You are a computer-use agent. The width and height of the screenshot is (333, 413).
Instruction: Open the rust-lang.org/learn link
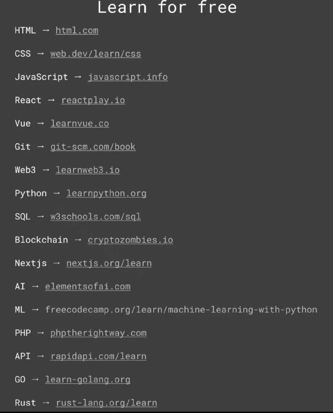pyautogui.click(x=107, y=403)
